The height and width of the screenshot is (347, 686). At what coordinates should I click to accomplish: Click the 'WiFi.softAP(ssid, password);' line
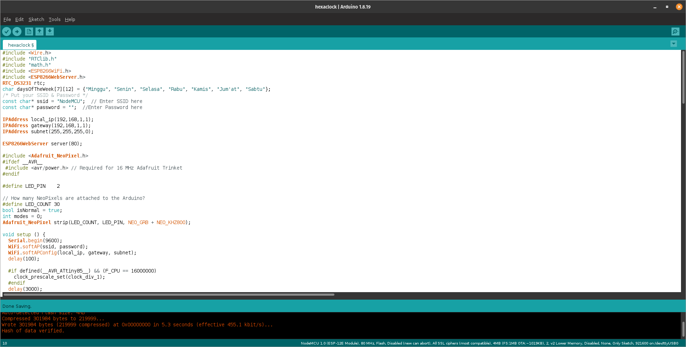(48, 247)
